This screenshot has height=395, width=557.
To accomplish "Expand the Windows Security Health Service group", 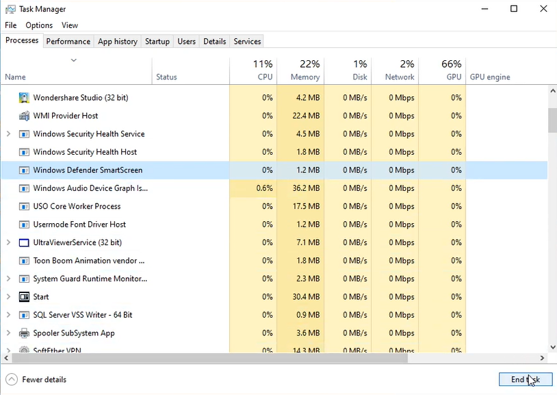I will coord(8,134).
